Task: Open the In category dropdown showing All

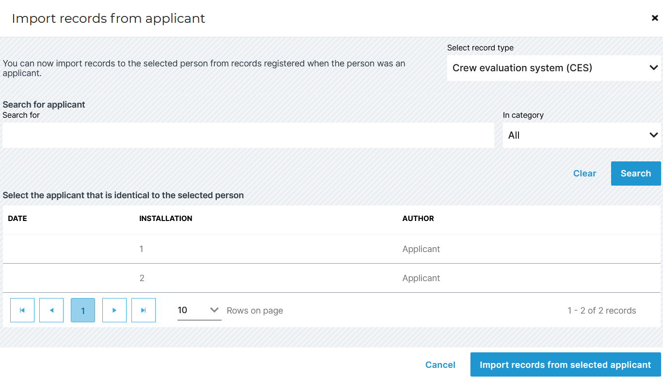Action: [581, 135]
